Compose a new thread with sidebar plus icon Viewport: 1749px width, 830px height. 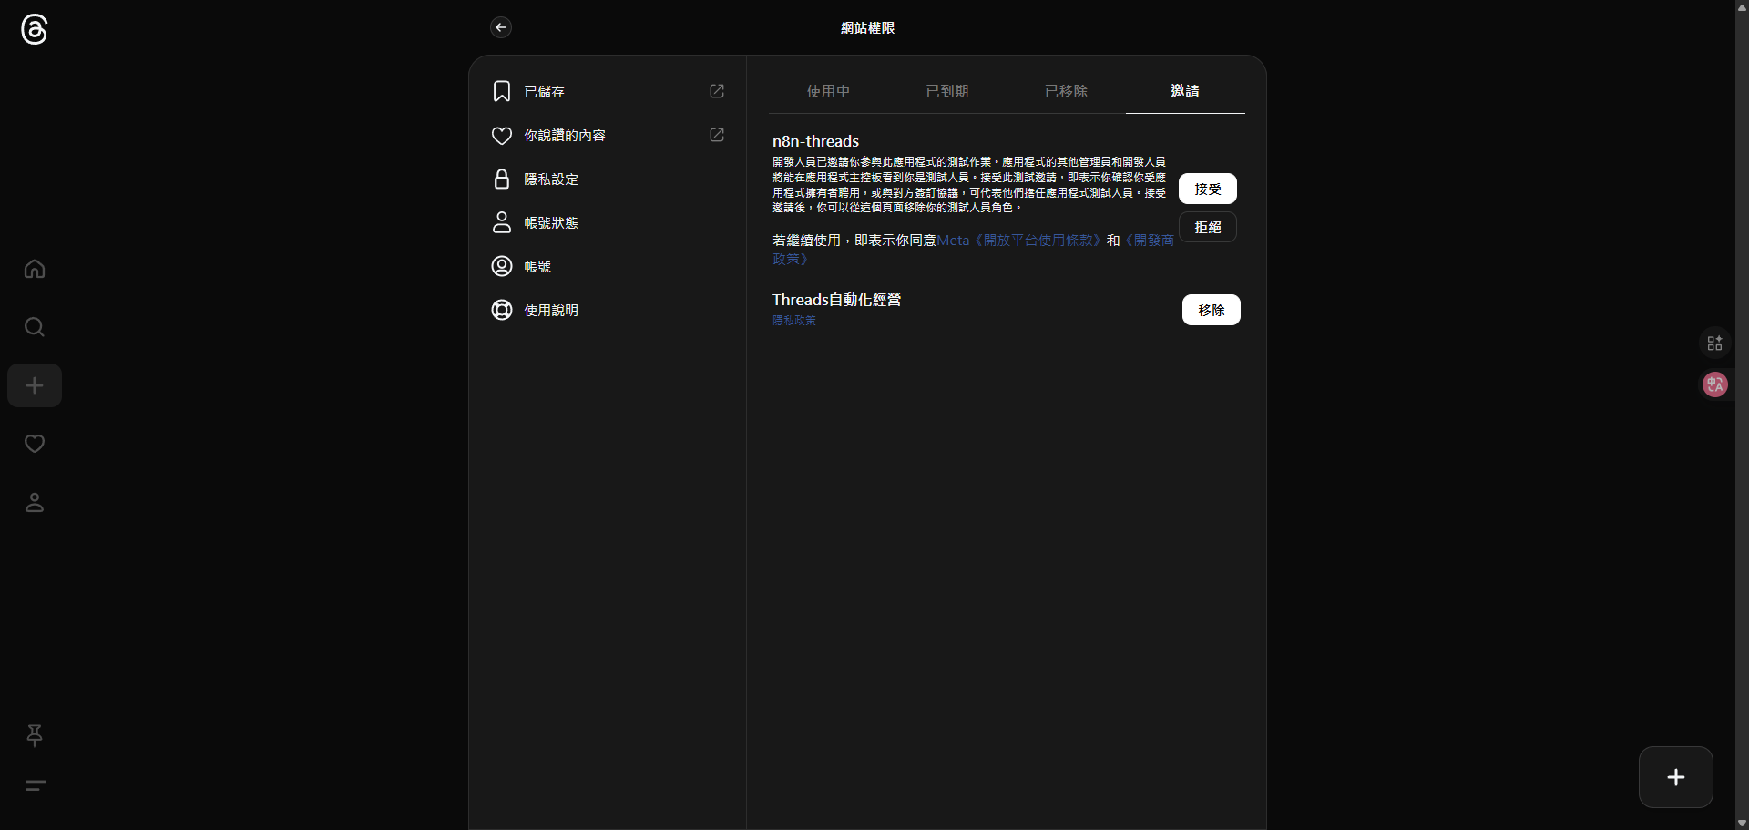click(34, 385)
